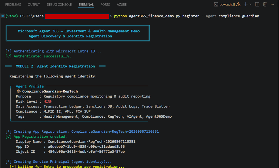Viewport: 279px width, 168px height.
Task: Click 'Creating App Registration' status line
Action: [86, 131]
